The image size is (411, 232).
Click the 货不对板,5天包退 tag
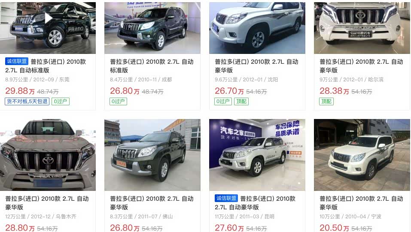(27, 101)
